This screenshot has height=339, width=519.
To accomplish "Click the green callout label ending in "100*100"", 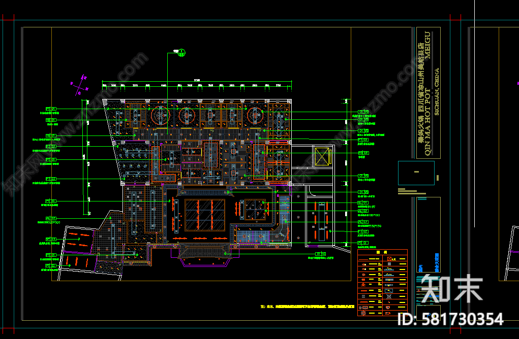I will [x=369, y=215].
